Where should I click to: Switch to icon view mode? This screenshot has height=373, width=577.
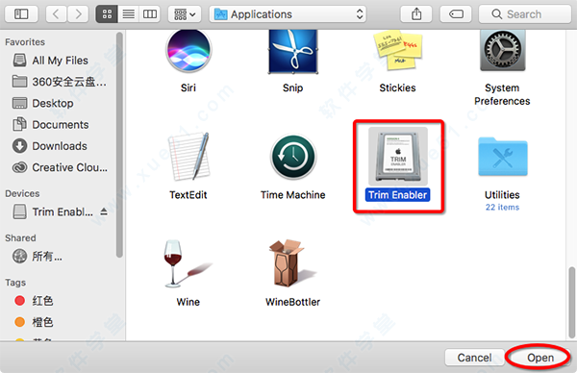[107, 14]
